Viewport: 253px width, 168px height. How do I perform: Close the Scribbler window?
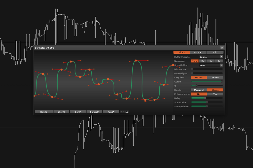coord(222,48)
